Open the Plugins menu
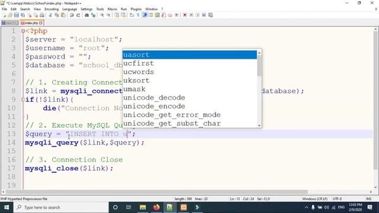This screenshot has height=213, width=379. coord(136,9)
